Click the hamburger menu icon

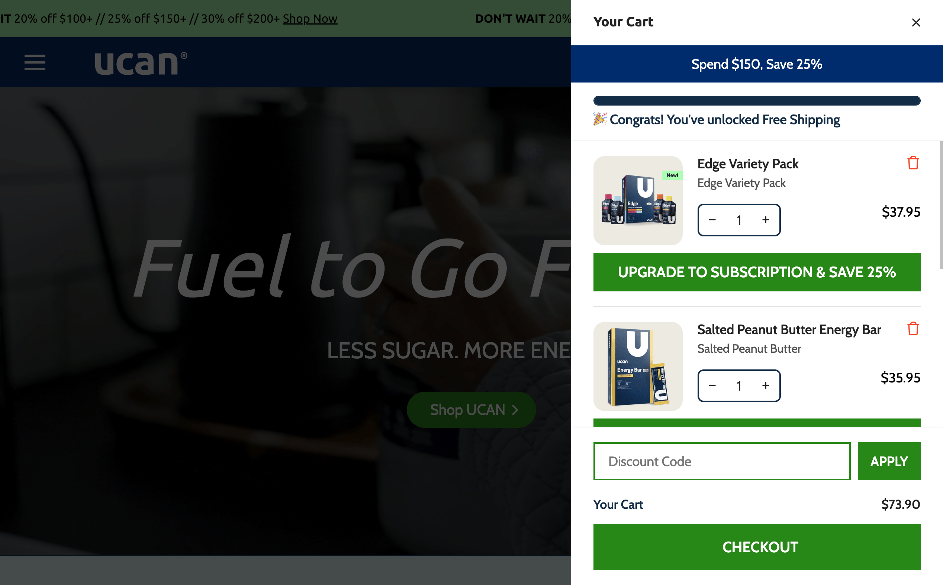(x=35, y=62)
